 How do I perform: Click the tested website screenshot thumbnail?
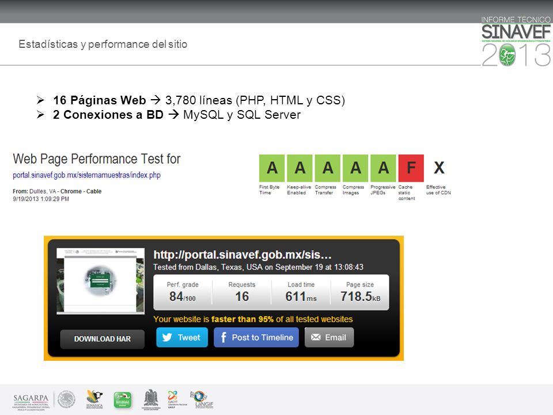tap(100, 281)
